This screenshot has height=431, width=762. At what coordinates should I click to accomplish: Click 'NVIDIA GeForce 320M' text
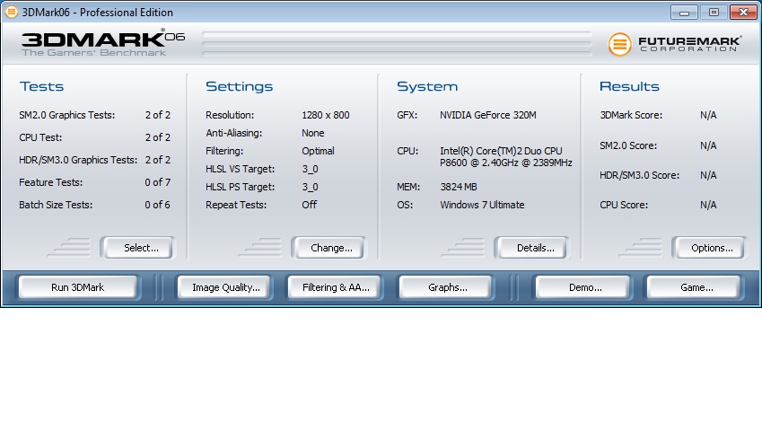pos(488,115)
